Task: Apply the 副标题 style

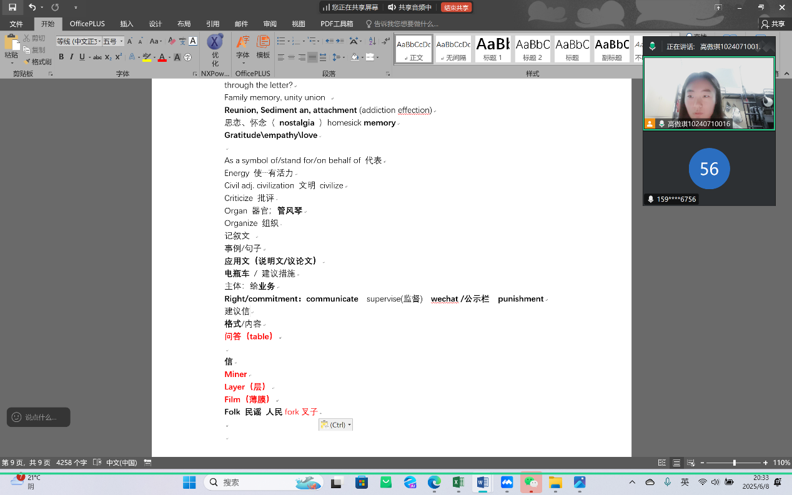Action: pyautogui.click(x=611, y=49)
